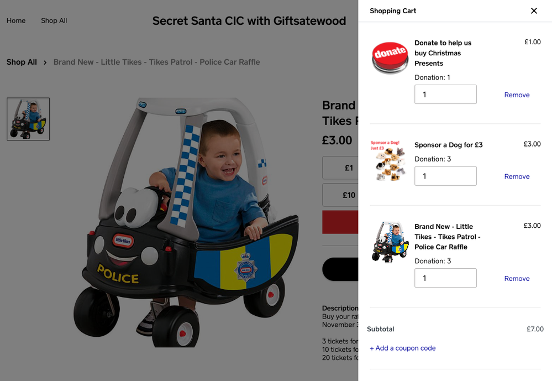
Task: Close the Shopping Cart panel
Action: [x=534, y=11]
